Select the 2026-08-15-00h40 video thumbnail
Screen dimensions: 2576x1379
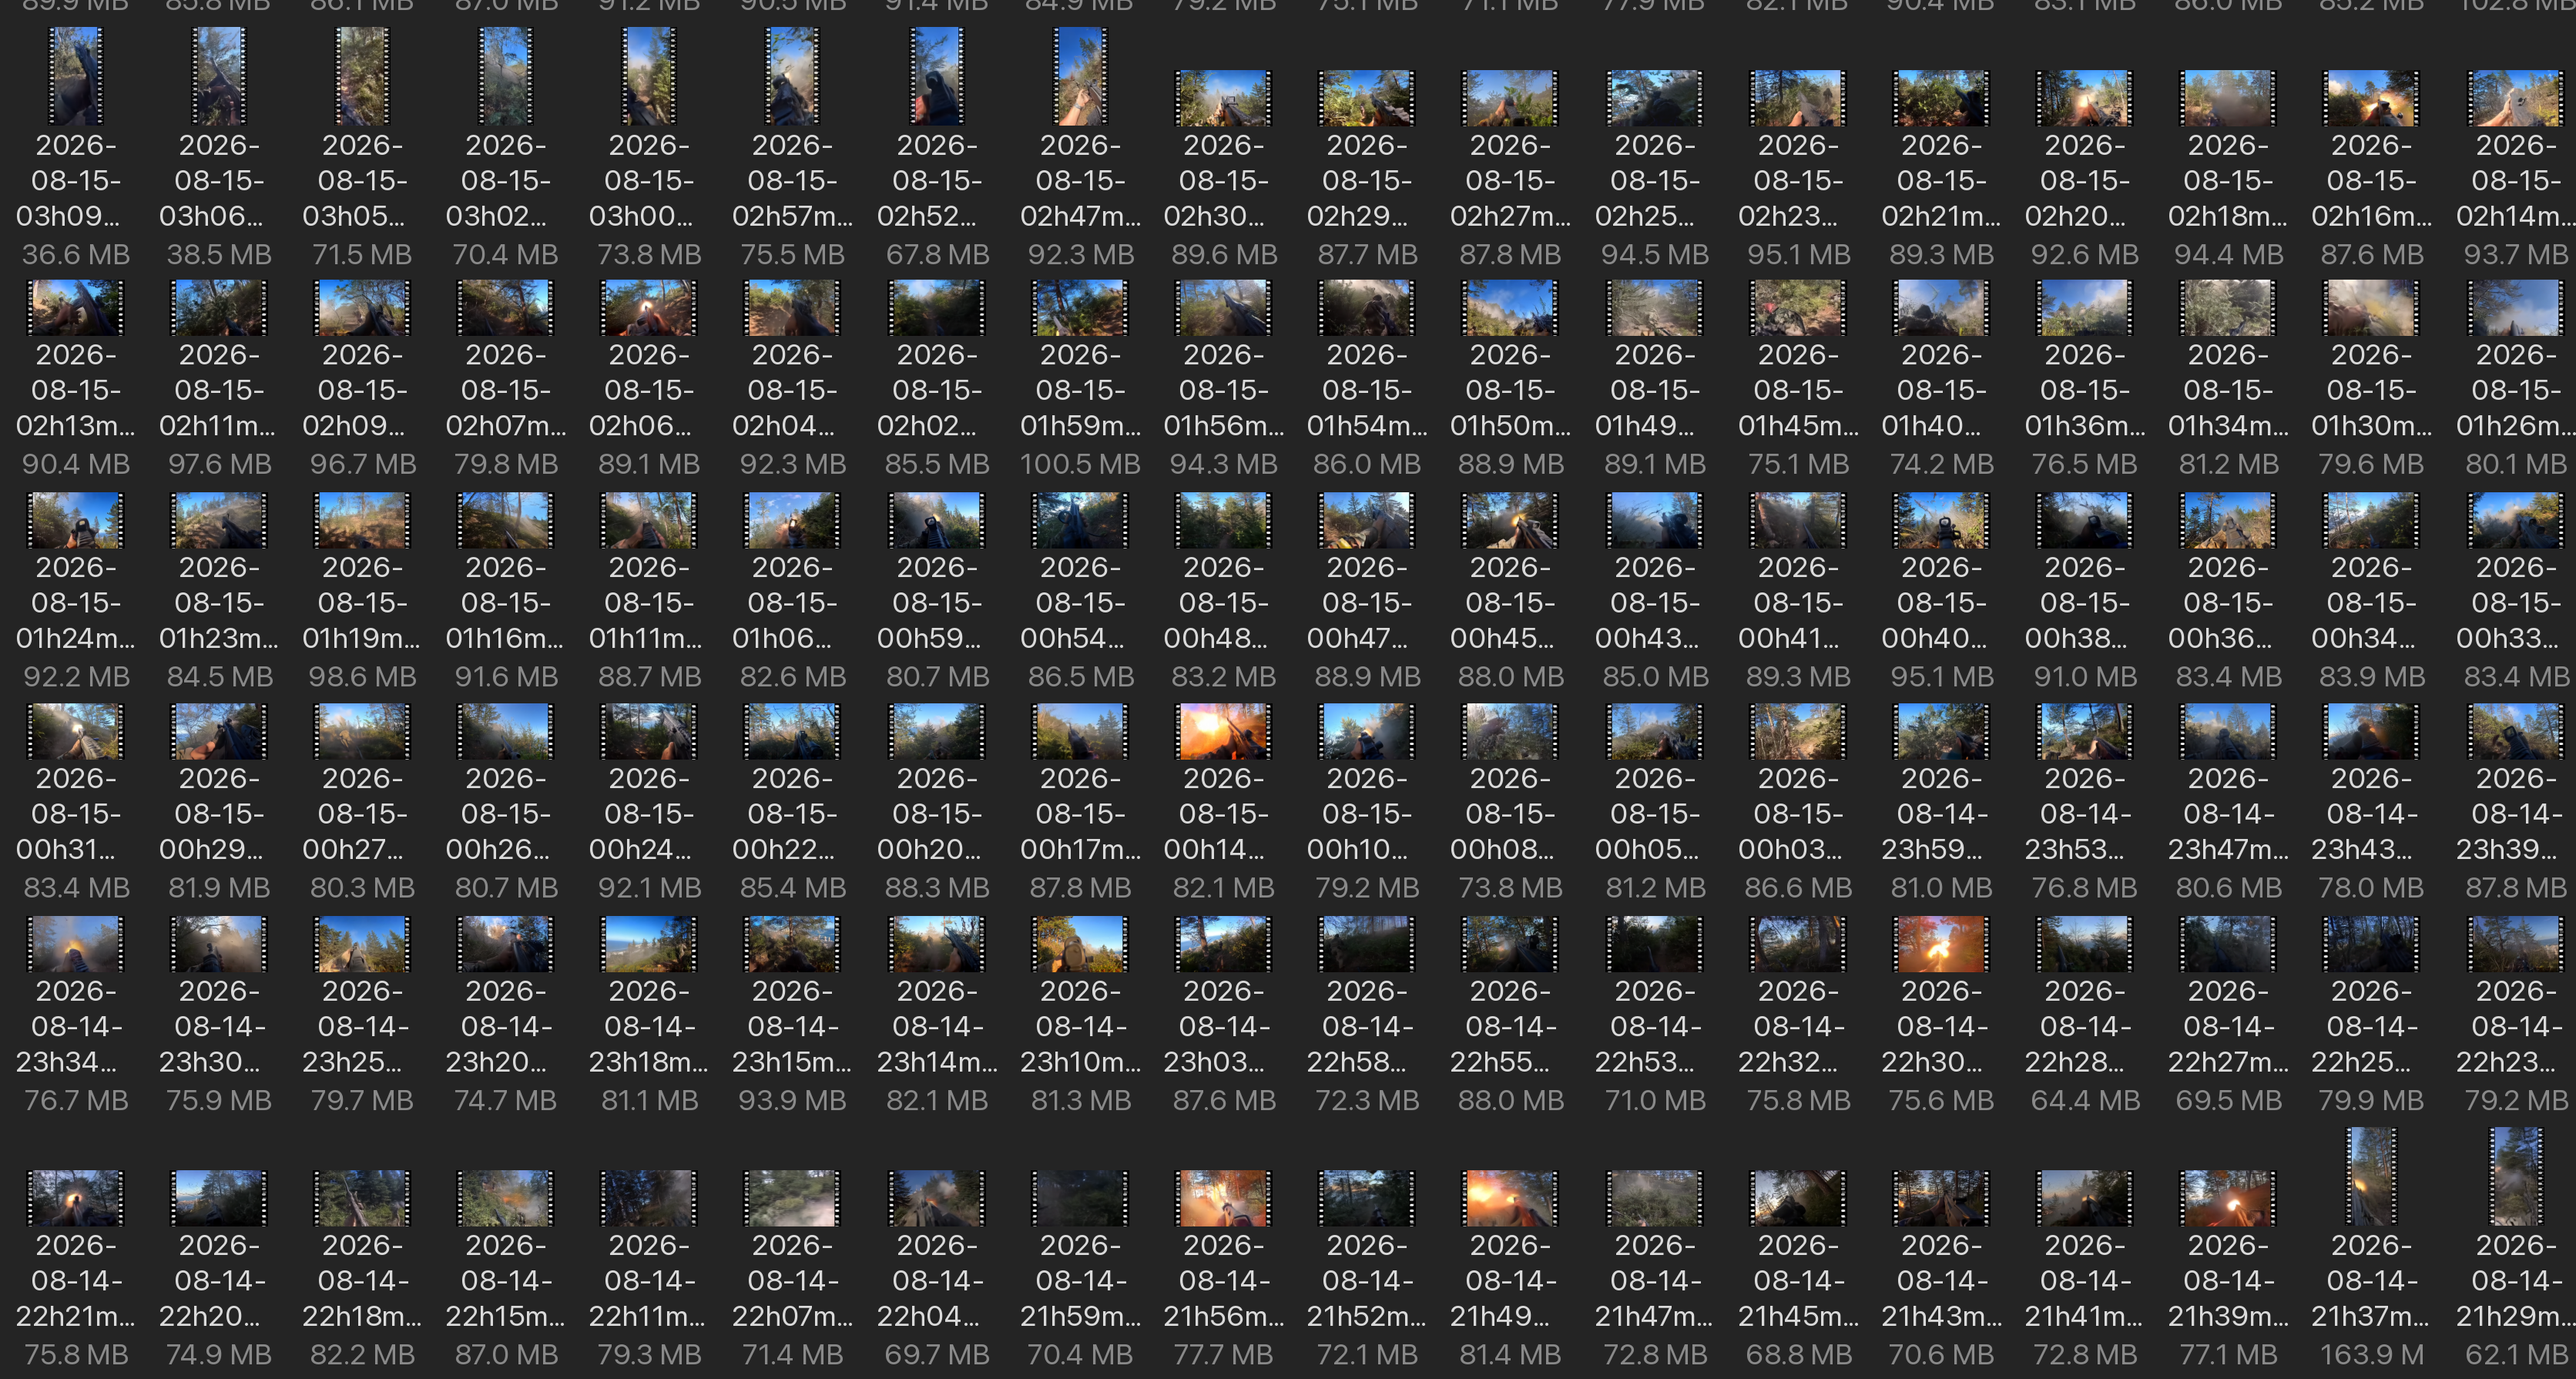tap(1941, 520)
